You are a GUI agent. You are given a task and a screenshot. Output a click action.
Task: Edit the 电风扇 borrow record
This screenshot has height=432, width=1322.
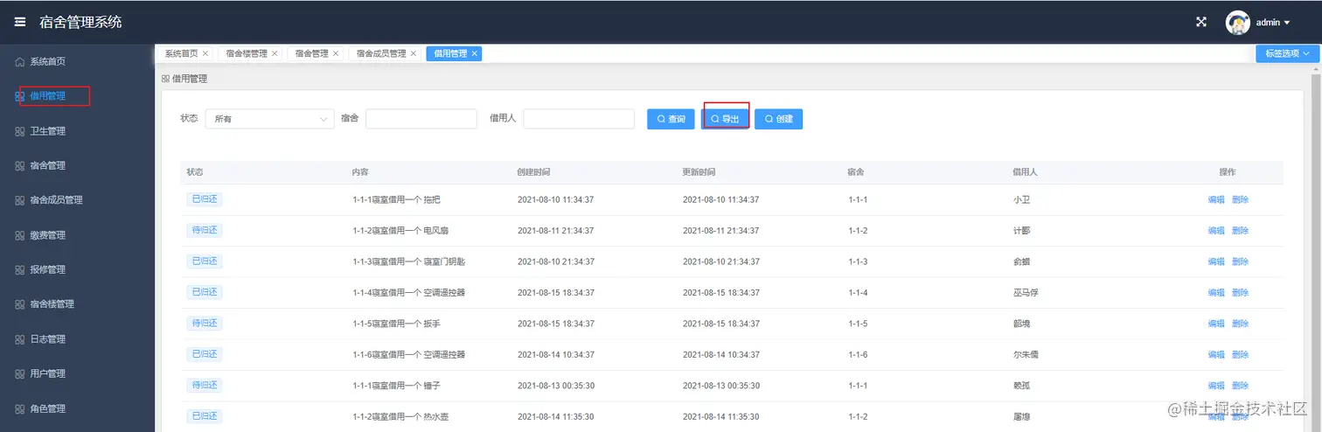pos(1216,231)
